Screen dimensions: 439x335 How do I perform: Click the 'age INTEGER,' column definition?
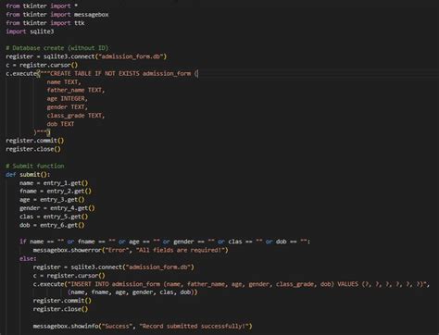pyautogui.click(x=67, y=99)
